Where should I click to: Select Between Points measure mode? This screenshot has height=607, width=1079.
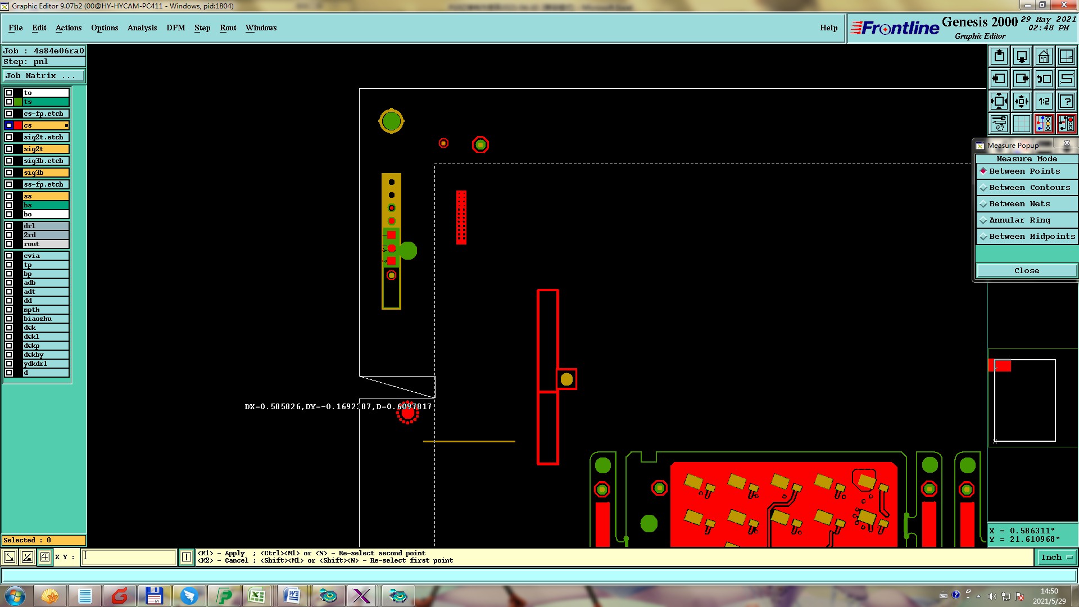tap(1027, 171)
